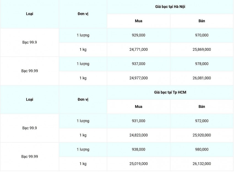
Task: Click the 24,823,000 price value
Action: [138, 135]
